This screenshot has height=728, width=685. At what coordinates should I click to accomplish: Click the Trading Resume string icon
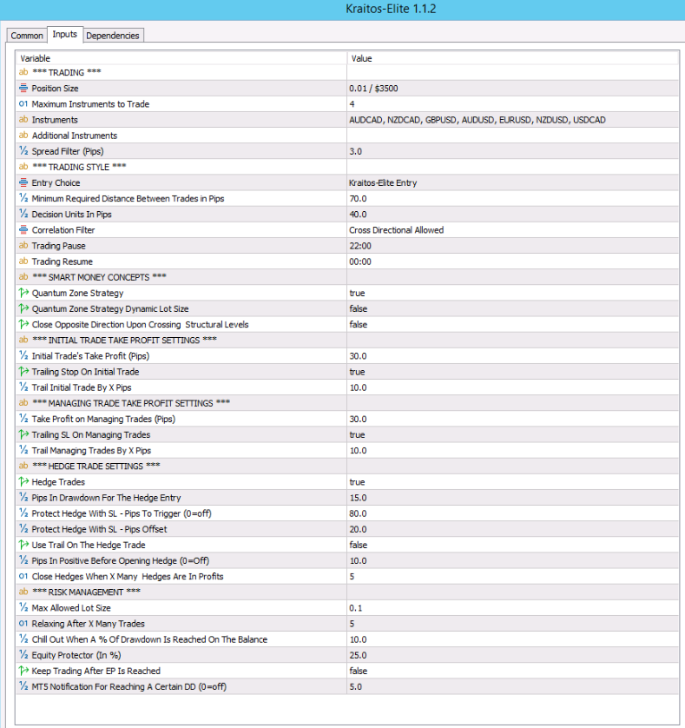tap(23, 261)
